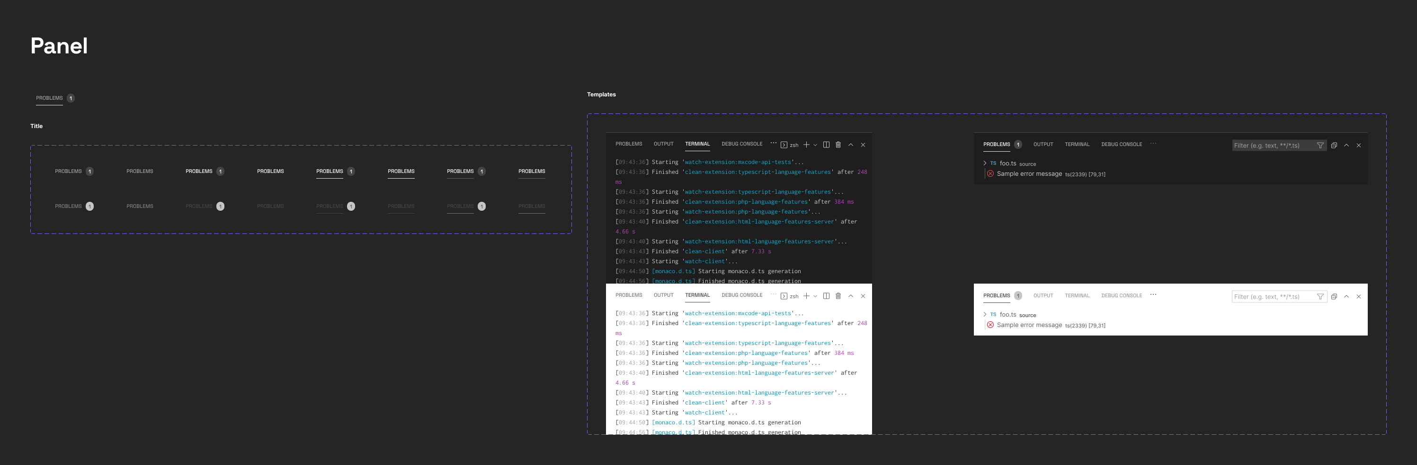Viewport: 1417px width, 465px height.
Task: Open launch profile chevron in dark terminal panel
Action: click(x=815, y=145)
